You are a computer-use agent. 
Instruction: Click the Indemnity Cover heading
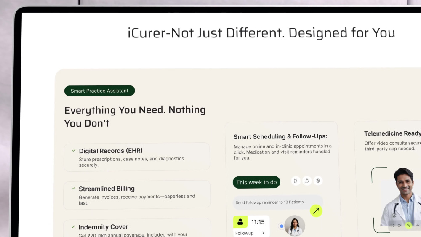[104, 227]
